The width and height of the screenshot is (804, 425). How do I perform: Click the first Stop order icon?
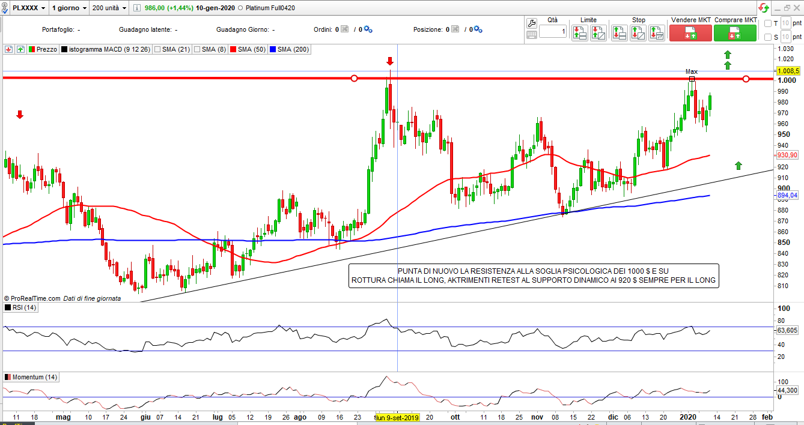tap(620, 33)
